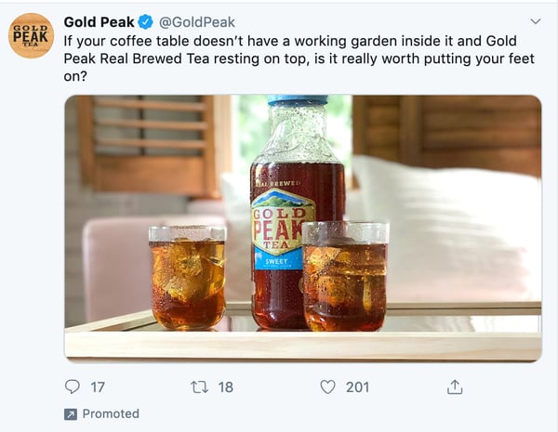Open the Gold Peak display name

click(x=99, y=21)
